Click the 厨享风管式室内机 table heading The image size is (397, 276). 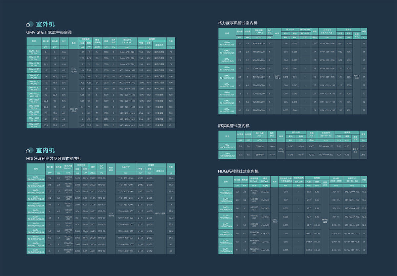coord(234,126)
